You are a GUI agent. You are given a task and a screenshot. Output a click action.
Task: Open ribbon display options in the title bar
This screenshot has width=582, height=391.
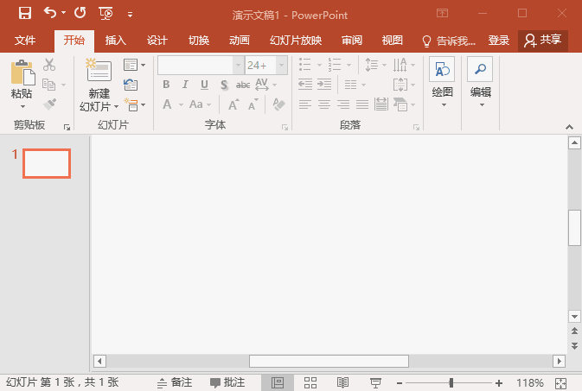(442, 13)
